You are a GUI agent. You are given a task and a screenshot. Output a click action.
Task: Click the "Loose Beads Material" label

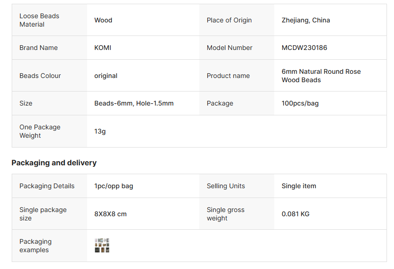click(x=39, y=20)
